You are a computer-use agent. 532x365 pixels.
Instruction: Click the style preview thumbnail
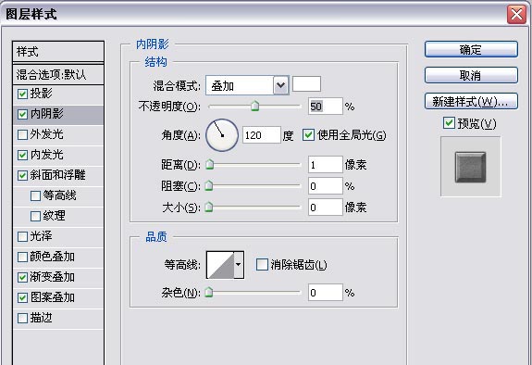click(x=471, y=167)
